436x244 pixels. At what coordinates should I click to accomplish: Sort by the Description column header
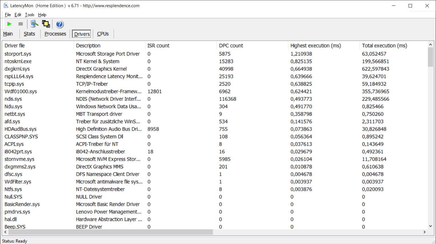[x=109, y=46]
